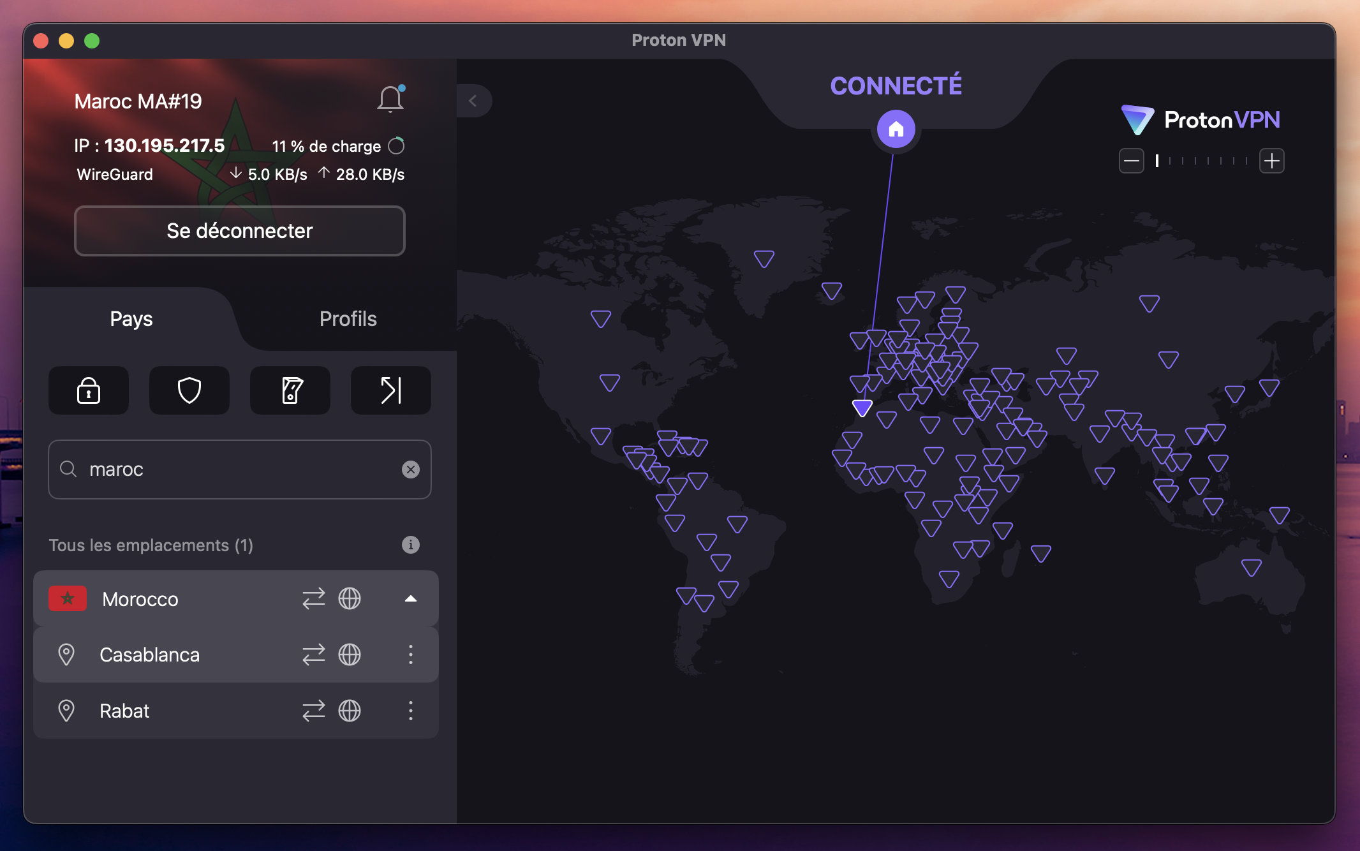Collapse the Morocco server list

tap(411, 599)
